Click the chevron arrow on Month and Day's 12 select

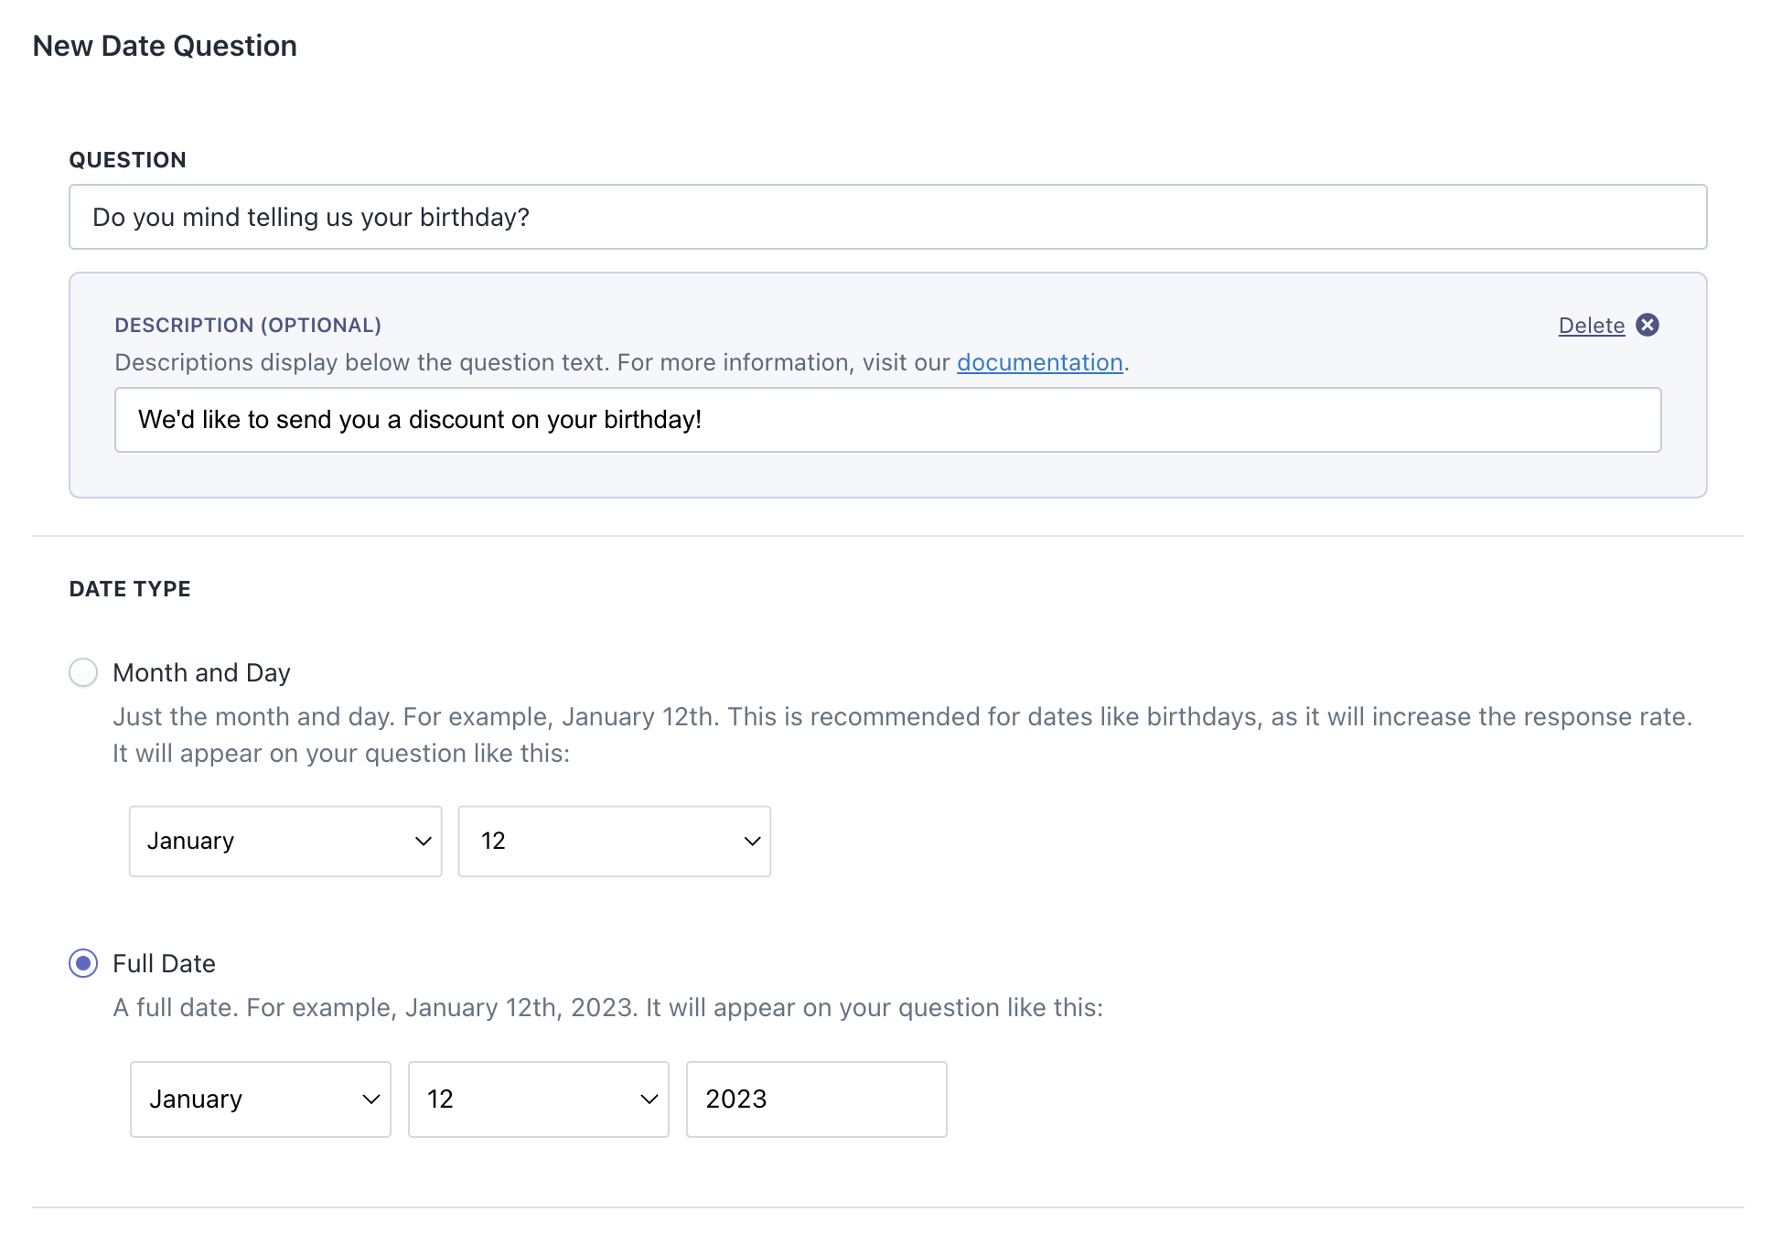click(752, 841)
